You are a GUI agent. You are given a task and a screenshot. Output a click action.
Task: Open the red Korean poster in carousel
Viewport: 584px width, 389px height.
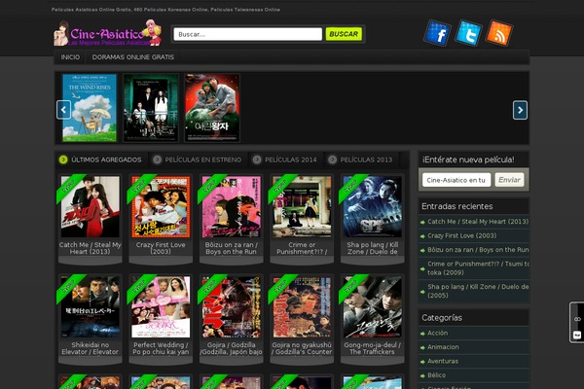pos(212,108)
